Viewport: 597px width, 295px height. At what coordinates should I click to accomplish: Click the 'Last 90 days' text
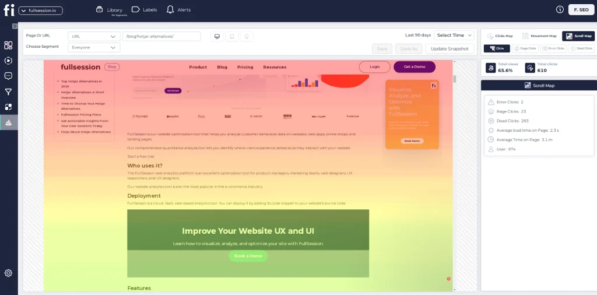tap(418, 36)
